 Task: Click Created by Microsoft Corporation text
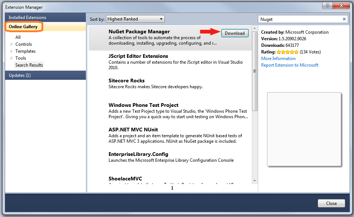295,32
